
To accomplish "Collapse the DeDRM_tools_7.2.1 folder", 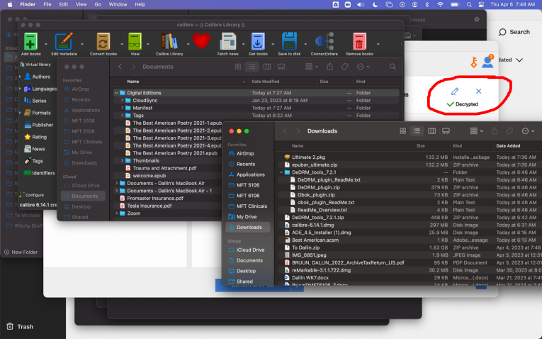I will pyautogui.click(x=281, y=172).
